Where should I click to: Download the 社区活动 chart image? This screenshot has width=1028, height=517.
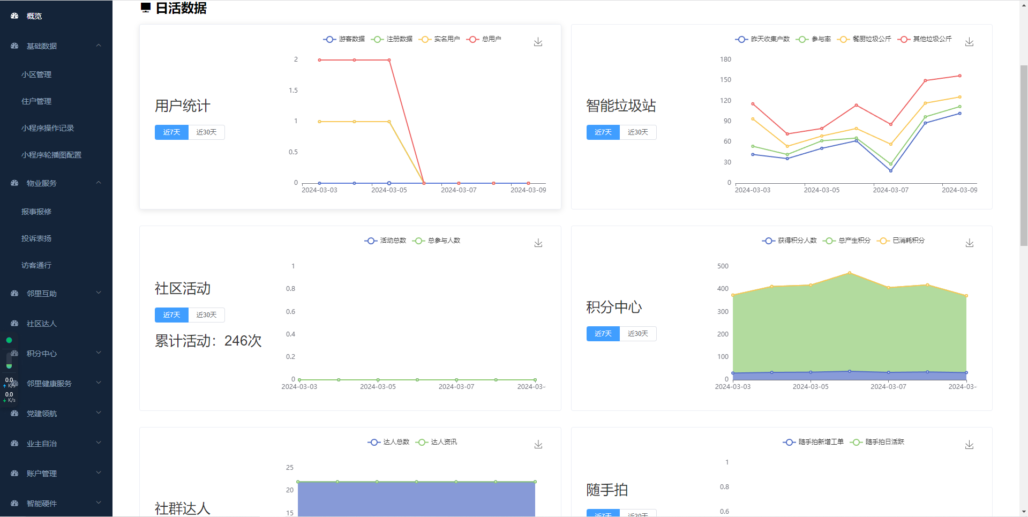(538, 243)
